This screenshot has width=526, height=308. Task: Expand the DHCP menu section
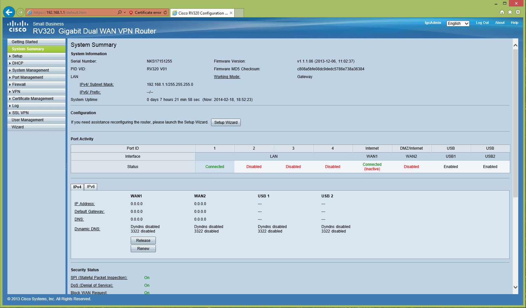coord(36,63)
